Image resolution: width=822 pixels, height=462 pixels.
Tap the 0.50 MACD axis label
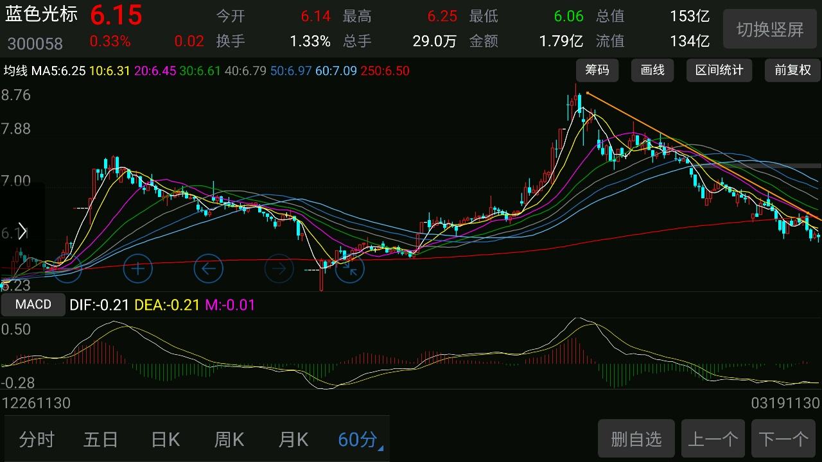tap(16, 329)
